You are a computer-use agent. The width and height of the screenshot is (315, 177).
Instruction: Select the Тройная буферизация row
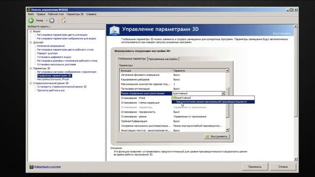[x=172, y=121]
